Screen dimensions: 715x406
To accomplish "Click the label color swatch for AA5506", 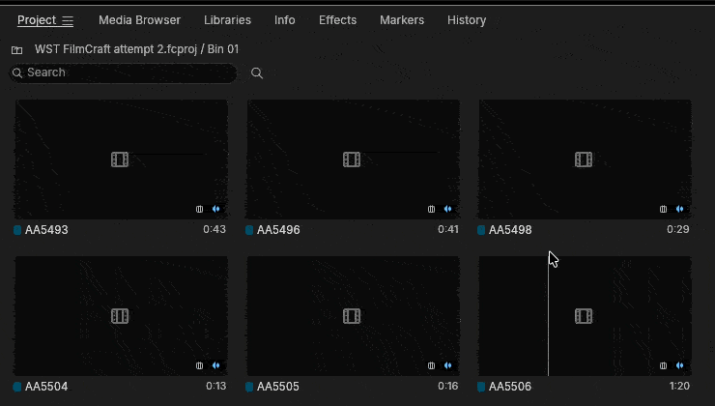I will tap(481, 387).
